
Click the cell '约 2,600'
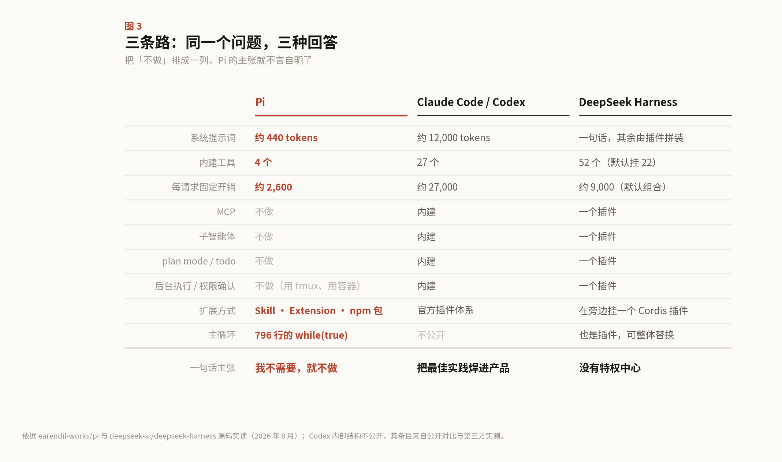coord(273,187)
